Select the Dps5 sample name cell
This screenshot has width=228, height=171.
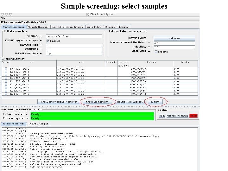tap(33, 81)
